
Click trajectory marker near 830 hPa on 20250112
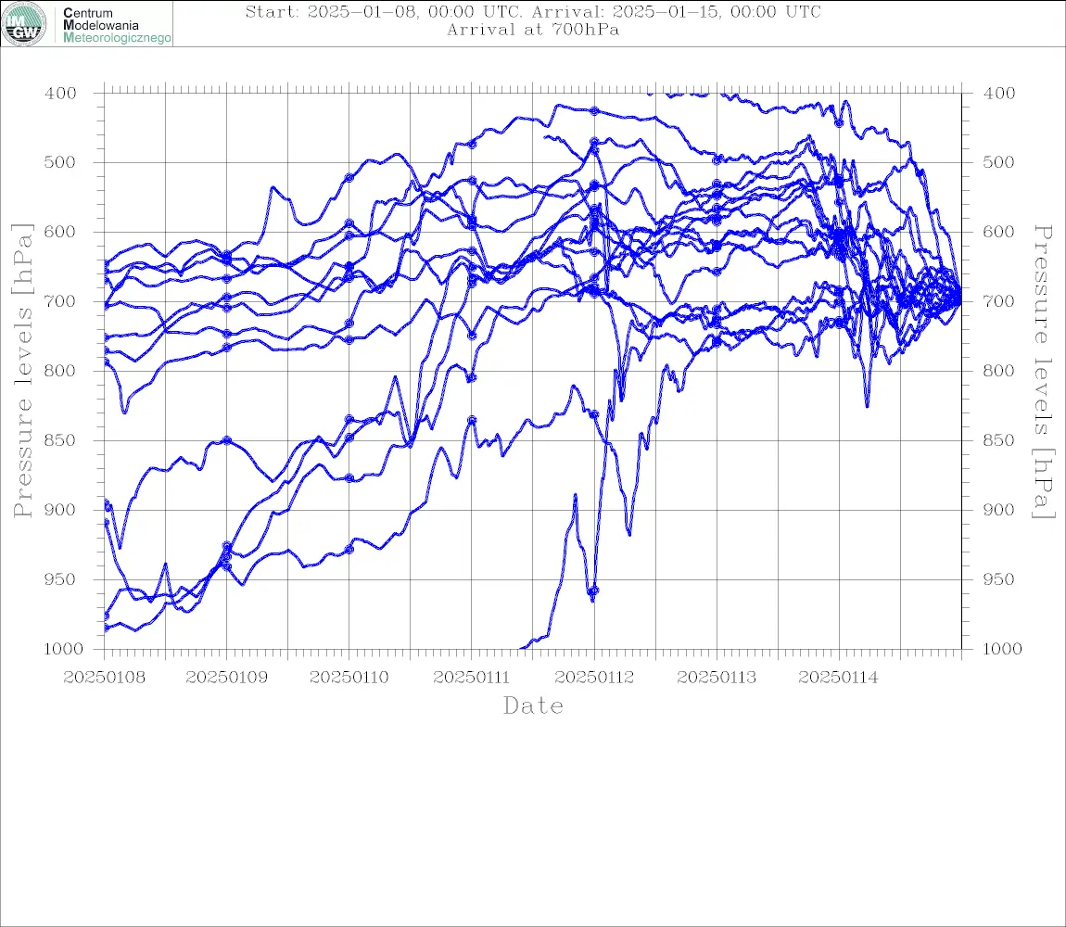coord(594,414)
